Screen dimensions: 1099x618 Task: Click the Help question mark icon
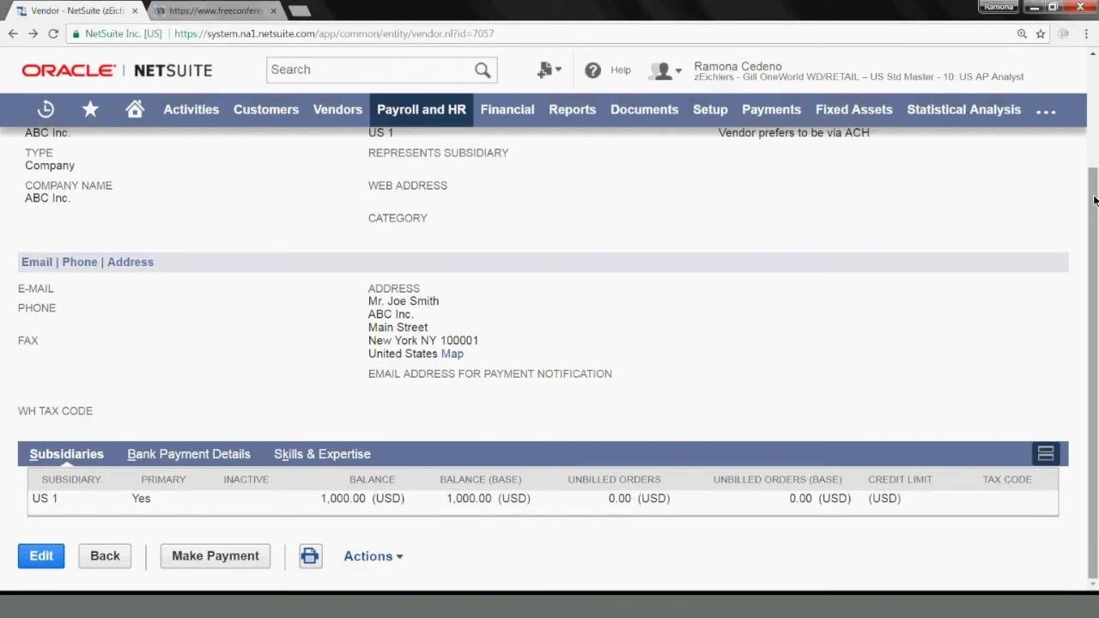coord(592,70)
